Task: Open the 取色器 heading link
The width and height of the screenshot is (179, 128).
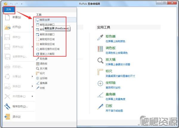Action: tap(110, 36)
